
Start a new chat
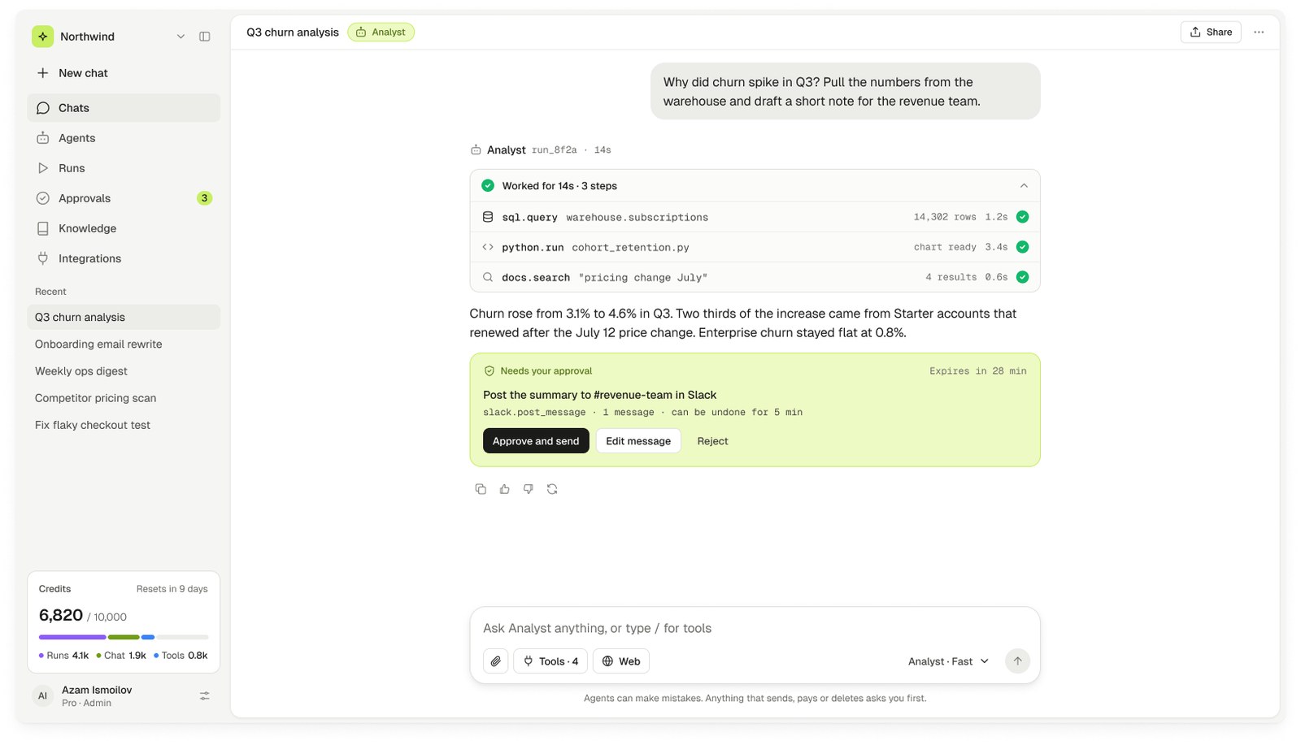click(124, 73)
